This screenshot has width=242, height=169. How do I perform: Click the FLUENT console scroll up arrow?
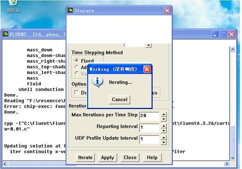(233, 49)
